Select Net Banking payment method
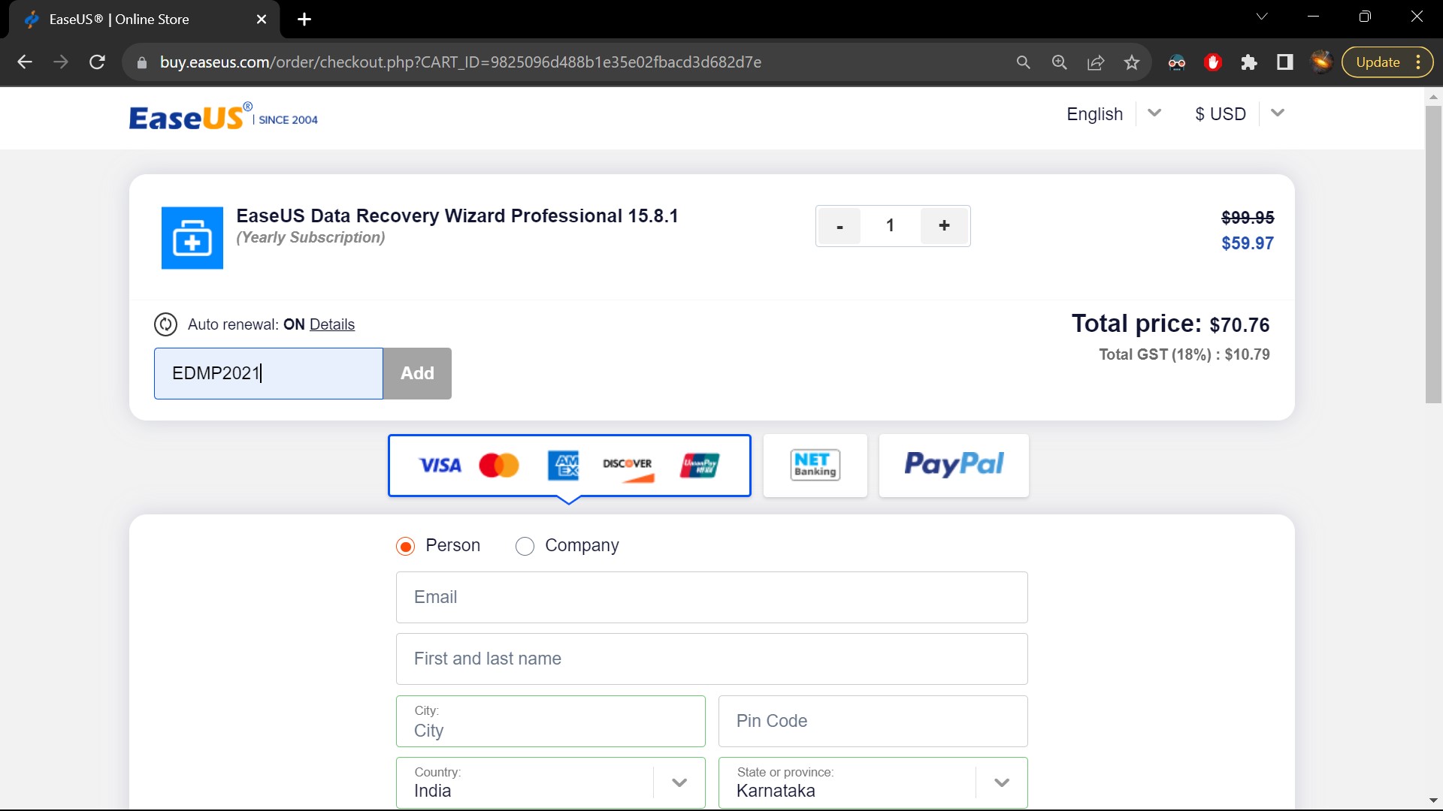The width and height of the screenshot is (1443, 811). [815, 466]
